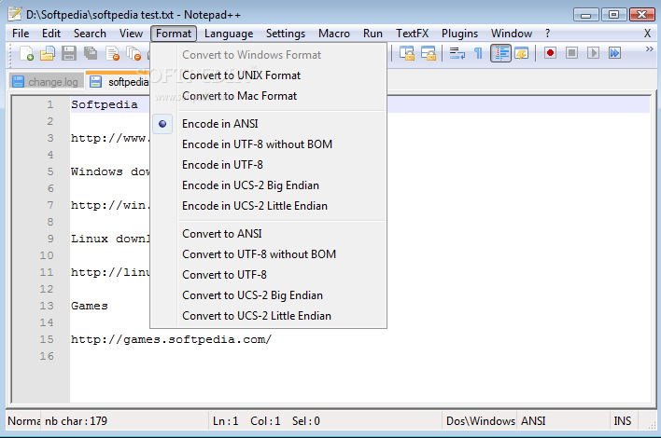Switch to the softpedia test.txt tab
Screen dimensions: 661x438
click(x=118, y=81)
